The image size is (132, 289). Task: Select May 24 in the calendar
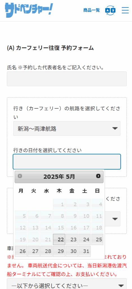[x=84, y=239]
